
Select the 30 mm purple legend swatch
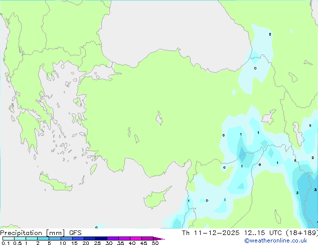coord(112,238)
